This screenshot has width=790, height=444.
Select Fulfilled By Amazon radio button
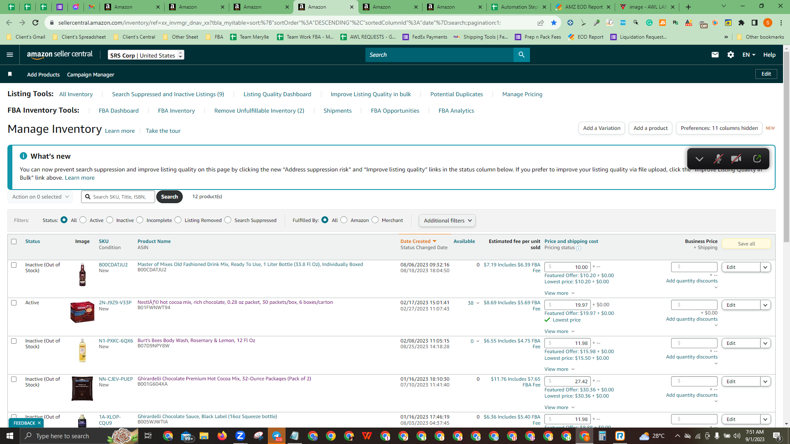[x=344, y=220]
